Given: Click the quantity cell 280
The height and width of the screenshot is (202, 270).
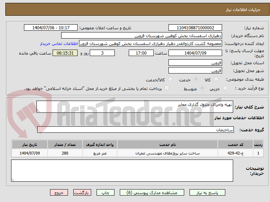Looking at the screenshot, I should 65,153.
